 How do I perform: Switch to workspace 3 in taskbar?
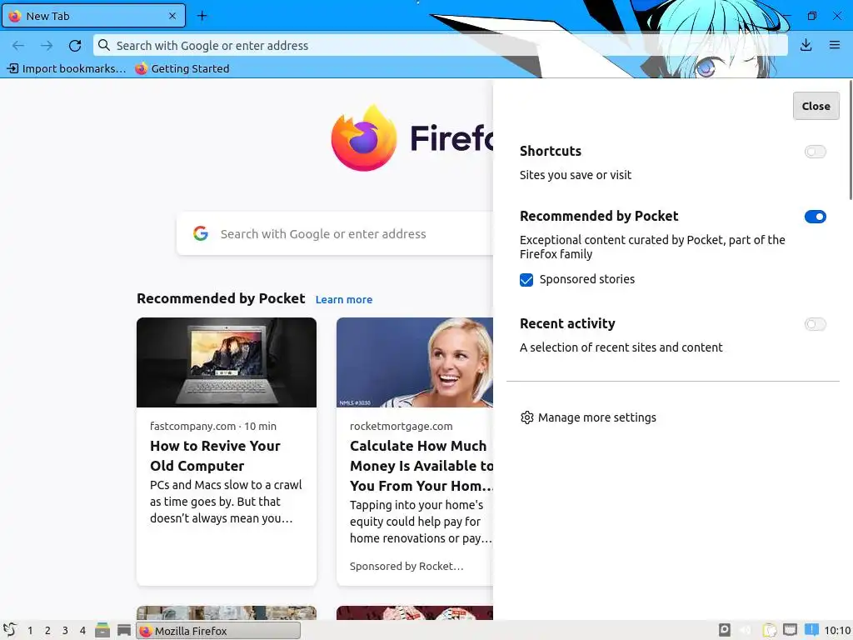tap(65, 631)
